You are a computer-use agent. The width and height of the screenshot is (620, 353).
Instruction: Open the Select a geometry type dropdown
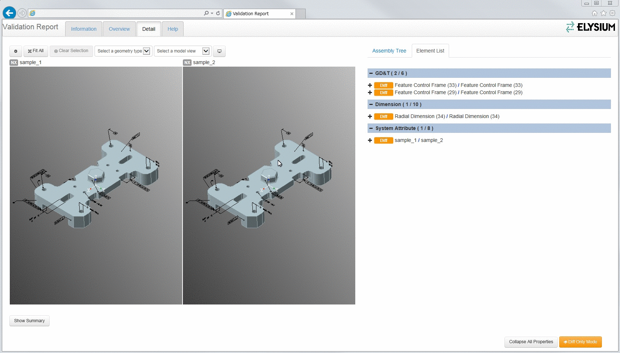[x=123, y=51]
